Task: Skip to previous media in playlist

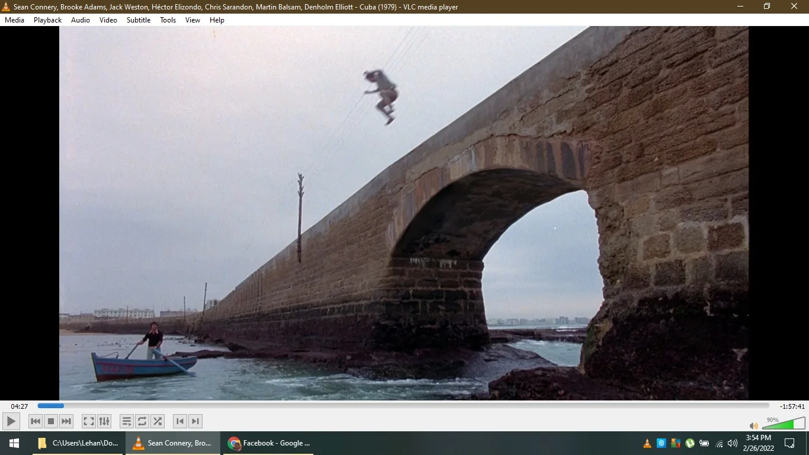Action: click(x=36, y=421)
